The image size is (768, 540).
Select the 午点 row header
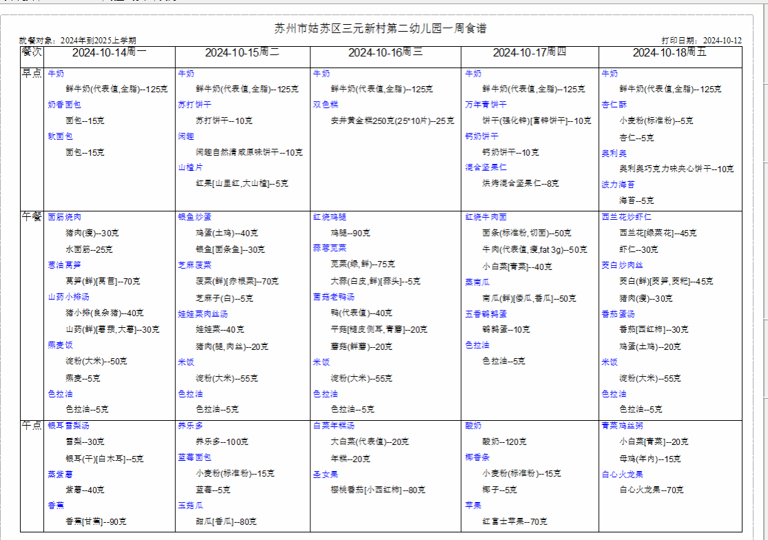[x=32, y=426]
